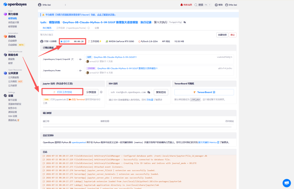This screenshot has width=294, height=189.
Task: Click the horizontal scrollbar under 端口映射
Action: pos(137,127)
